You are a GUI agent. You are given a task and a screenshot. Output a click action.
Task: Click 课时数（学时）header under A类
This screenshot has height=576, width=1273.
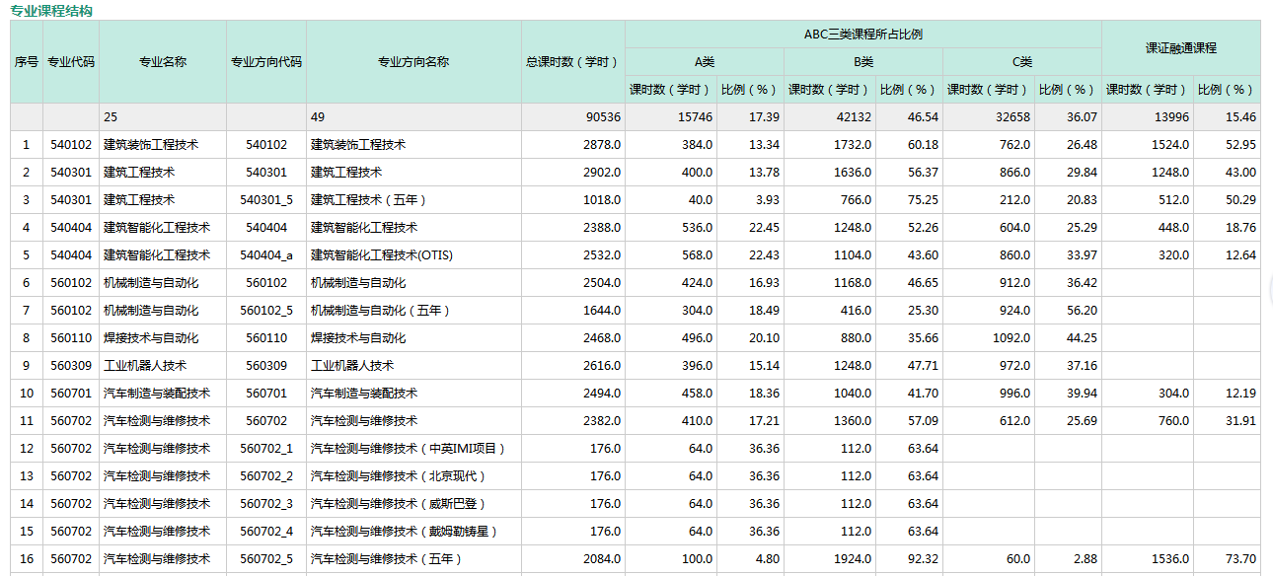click(x=671, y=89)
